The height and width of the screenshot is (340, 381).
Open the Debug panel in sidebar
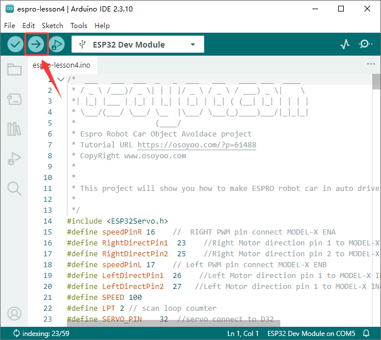pos(14,159)
